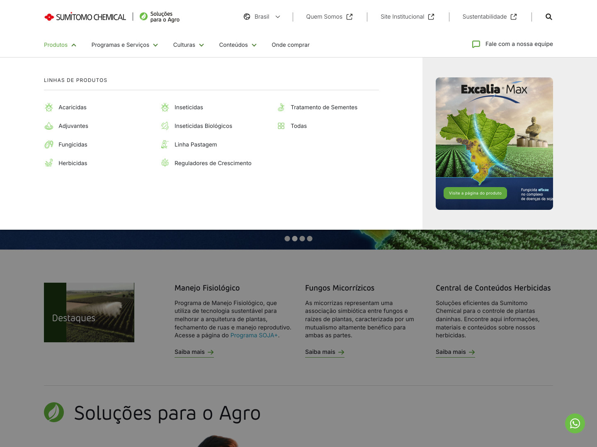Select Reguladores de Crescimento product line
Viewport: 597px width, 447px height.
click(x=213, y=163)
